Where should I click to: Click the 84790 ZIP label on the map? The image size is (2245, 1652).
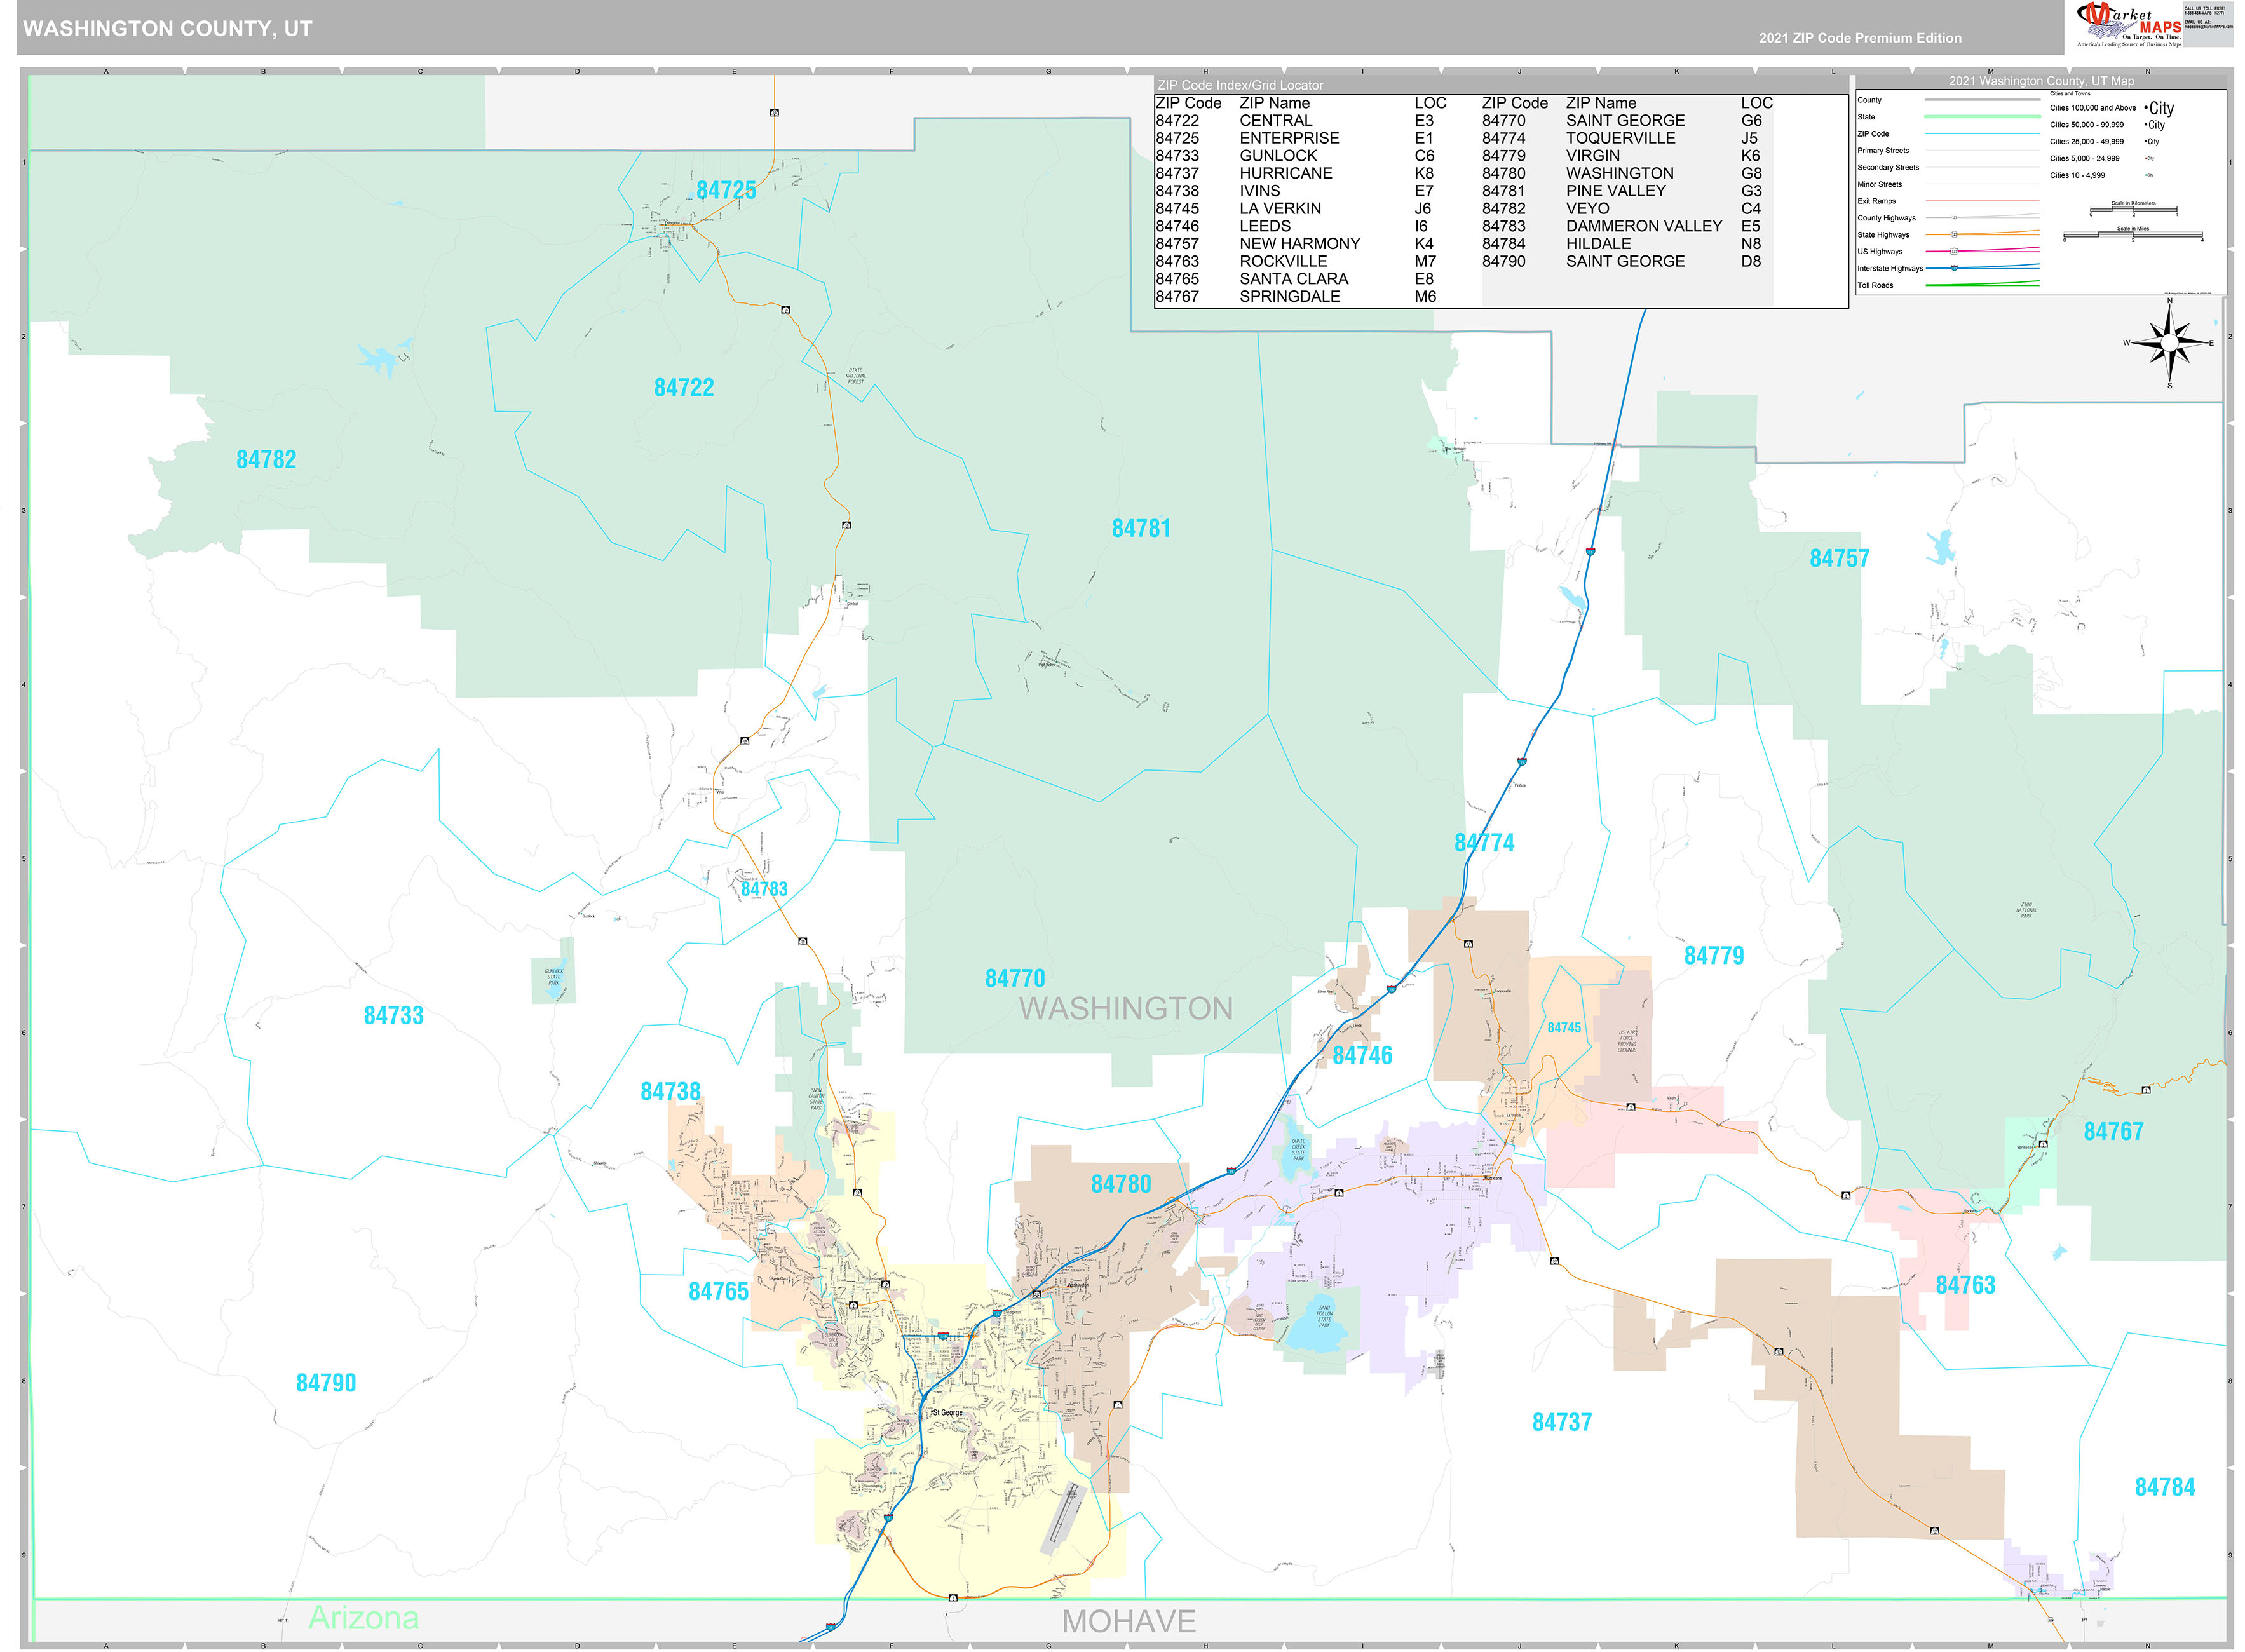(x=326, y=1383)
